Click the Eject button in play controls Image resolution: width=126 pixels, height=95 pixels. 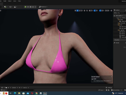point(33,7)
